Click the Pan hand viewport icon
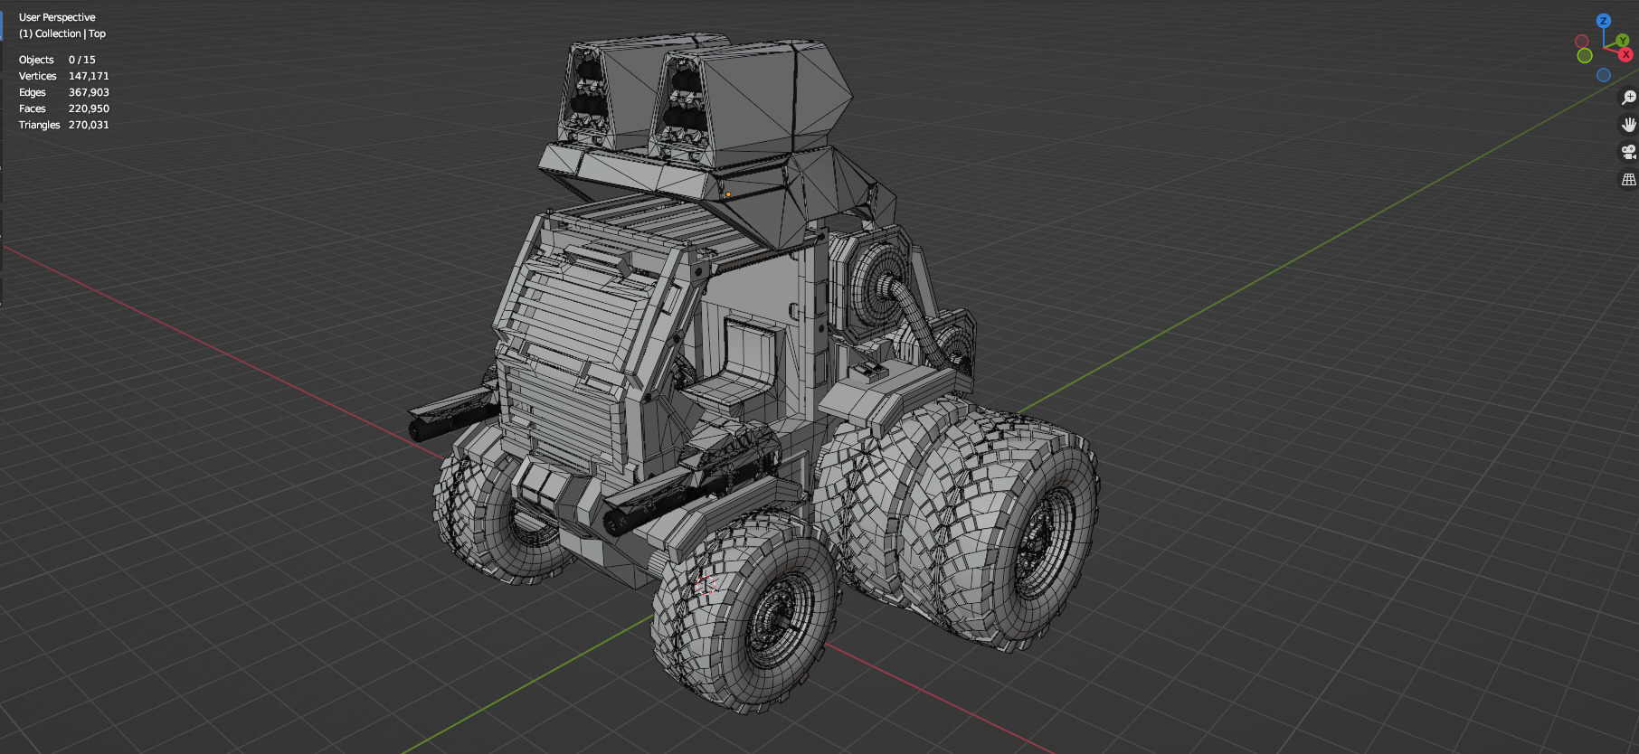This screenshot has width=1639, height=754. pyautogui.click(x=1628, y=125)
